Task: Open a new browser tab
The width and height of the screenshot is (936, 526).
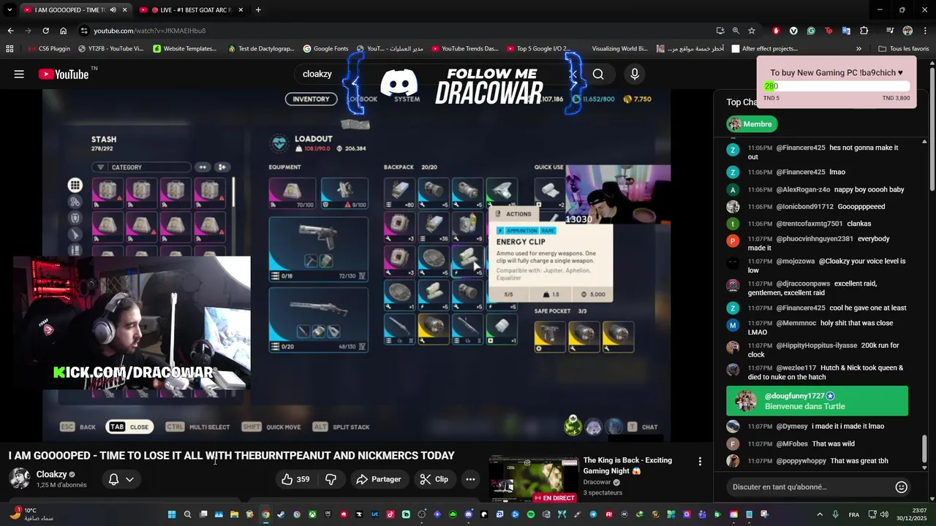Action: (x=258, y=10)
